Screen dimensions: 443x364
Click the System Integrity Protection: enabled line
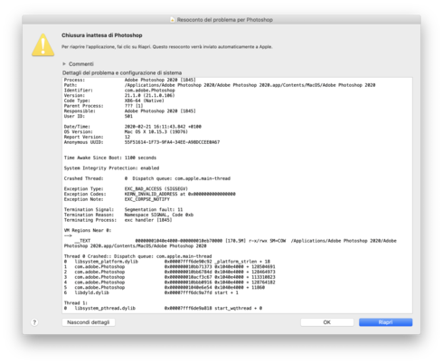(x=111, y=168)
